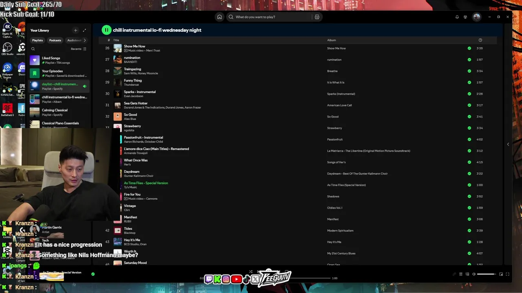The image size is (522, 293).
Task: Select the track Fire for You
Action: pyautogui.click(x=132, y=195)
